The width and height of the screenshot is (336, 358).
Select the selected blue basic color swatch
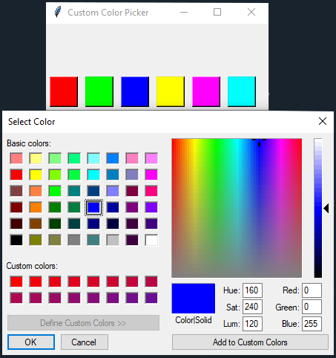point(93,207)
